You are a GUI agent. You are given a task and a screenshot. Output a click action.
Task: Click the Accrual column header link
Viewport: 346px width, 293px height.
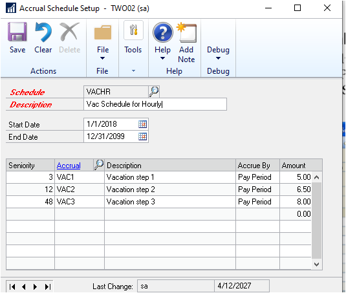(69, 166)
